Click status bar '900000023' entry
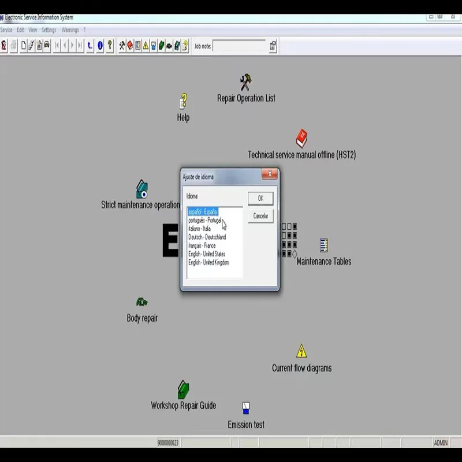Viewport: 462px width, 462px height. point(168,442)
